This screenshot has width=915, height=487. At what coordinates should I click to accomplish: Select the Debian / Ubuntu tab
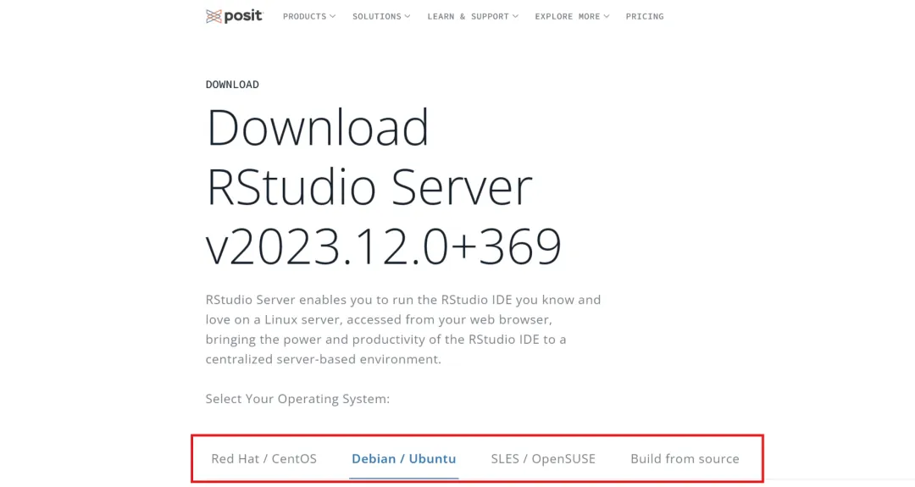click(x=404, y=458)
